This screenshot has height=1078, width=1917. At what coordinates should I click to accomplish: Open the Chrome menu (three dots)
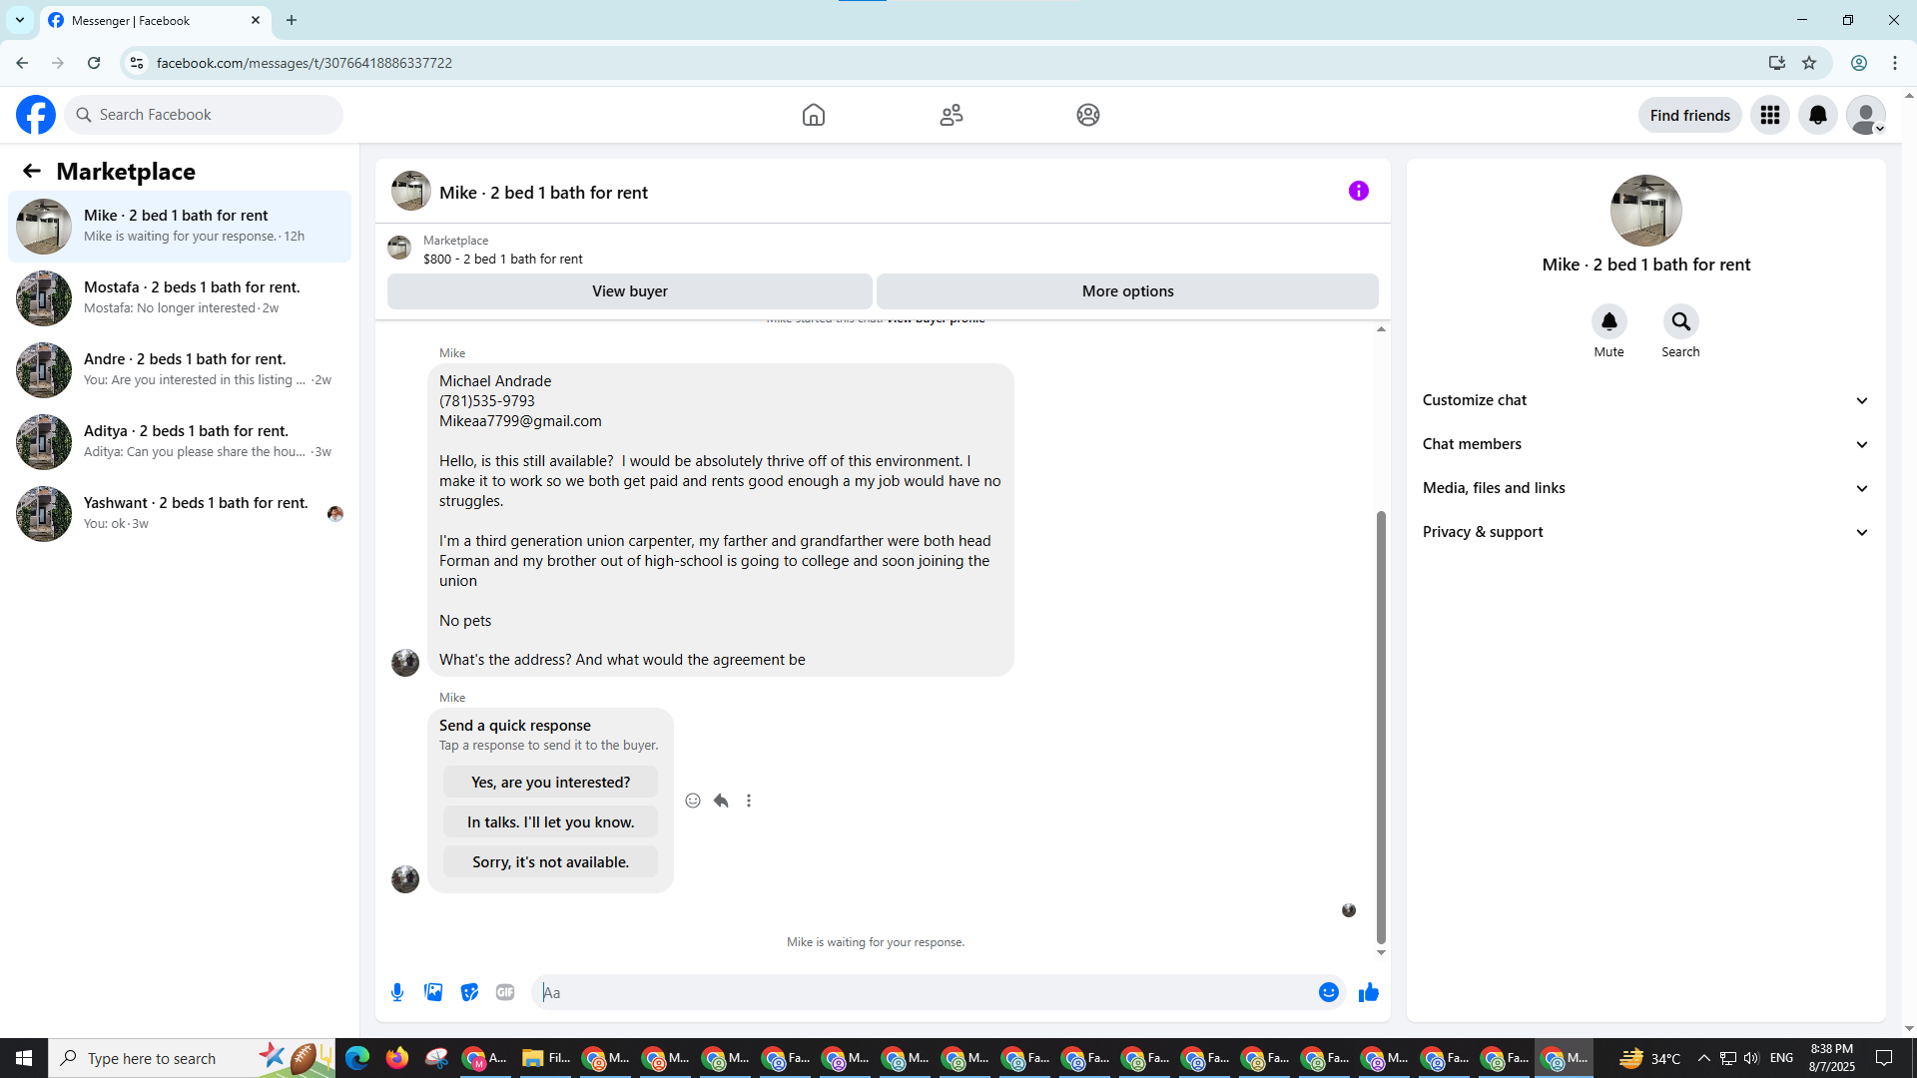coord(1895,63)
